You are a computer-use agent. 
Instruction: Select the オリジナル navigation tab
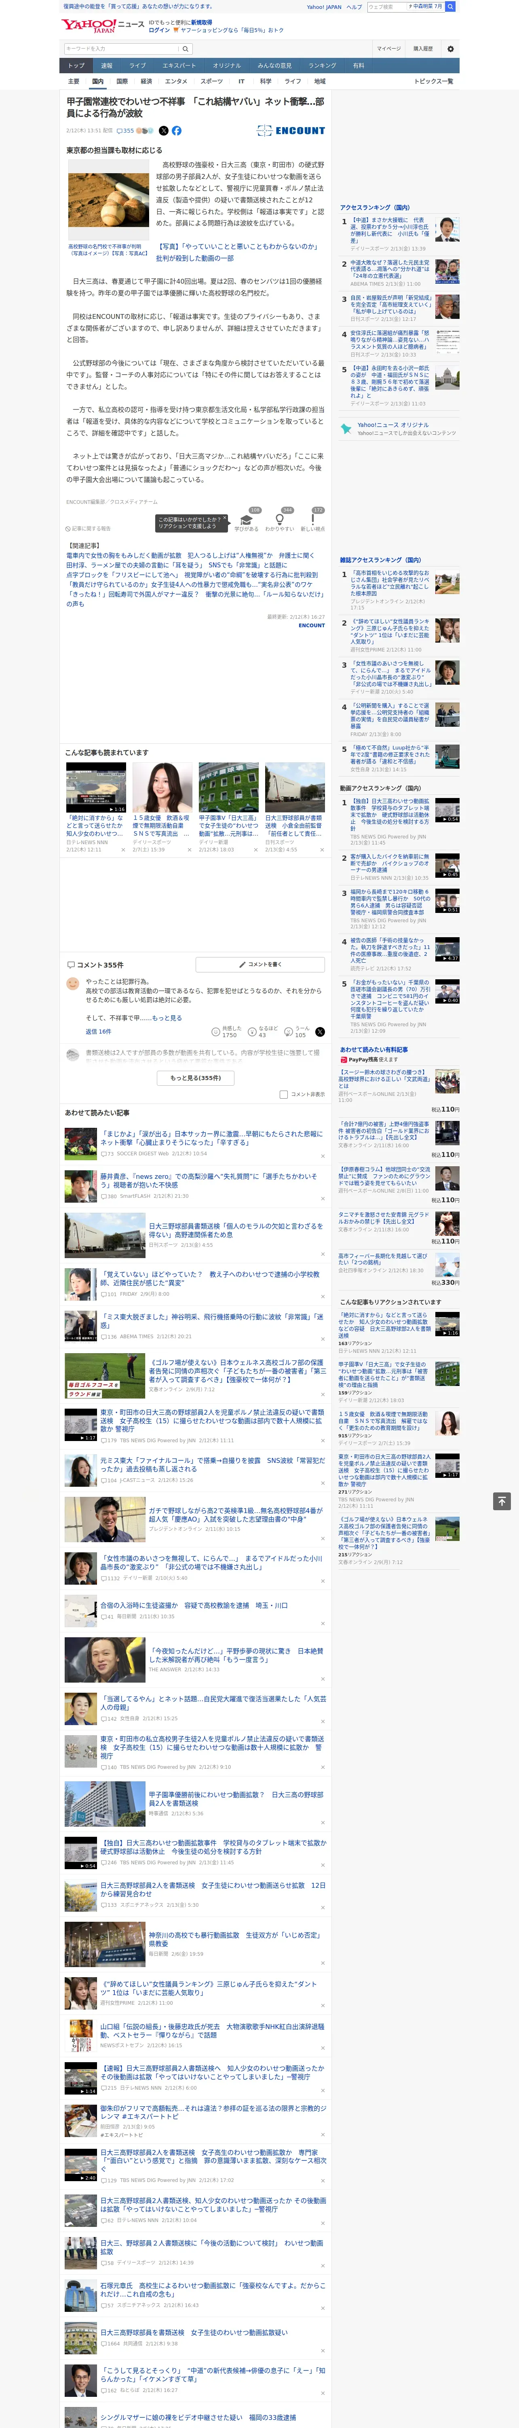(x=227, y=66)
